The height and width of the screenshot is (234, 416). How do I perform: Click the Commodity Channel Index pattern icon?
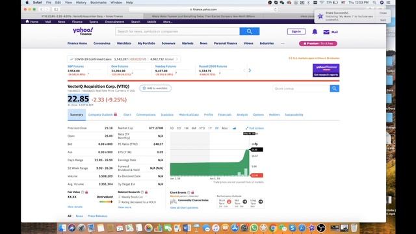[x=174, y=202]
